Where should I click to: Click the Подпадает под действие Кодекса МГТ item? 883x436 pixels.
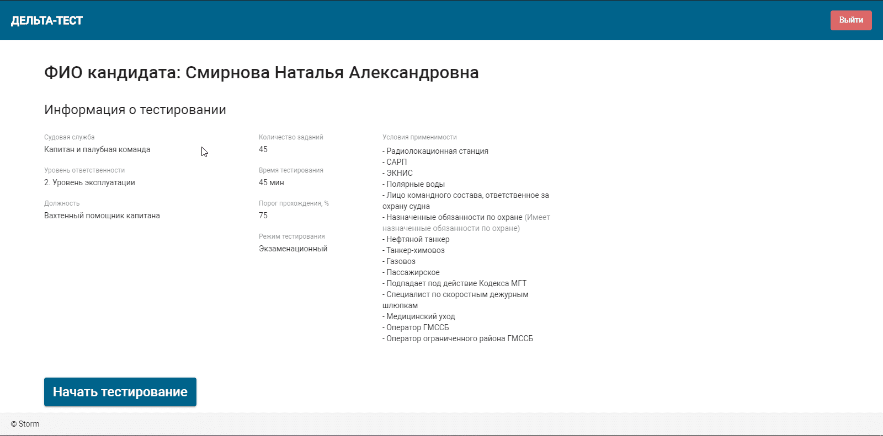[x=456, y=283]
